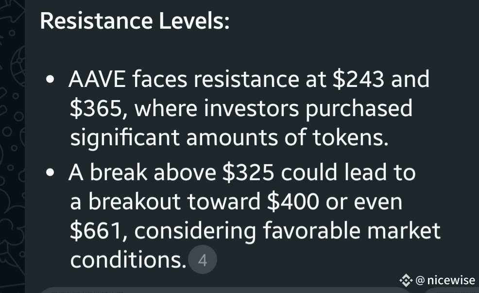
Task: Click the $325 breakout price
Action: (248, 172)
